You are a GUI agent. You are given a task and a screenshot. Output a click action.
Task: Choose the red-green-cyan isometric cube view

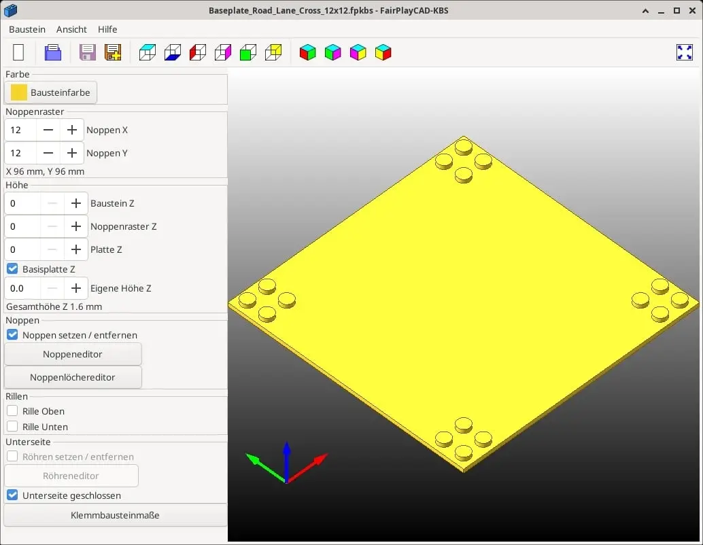(307, 52)
